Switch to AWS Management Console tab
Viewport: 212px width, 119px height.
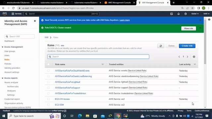[119, 3]
